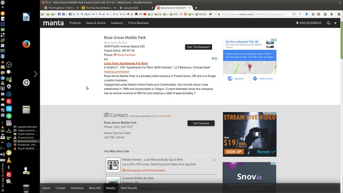Open the SC bookmark
Viewport: 343px width, 193px height.
(130, 14)
